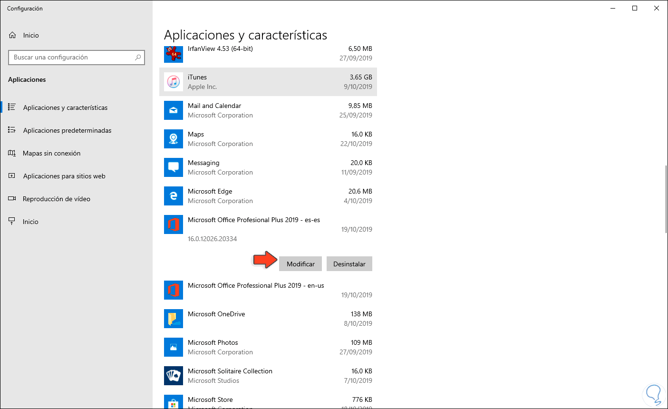Select the Microsoft Photos icon

point(174,347)
